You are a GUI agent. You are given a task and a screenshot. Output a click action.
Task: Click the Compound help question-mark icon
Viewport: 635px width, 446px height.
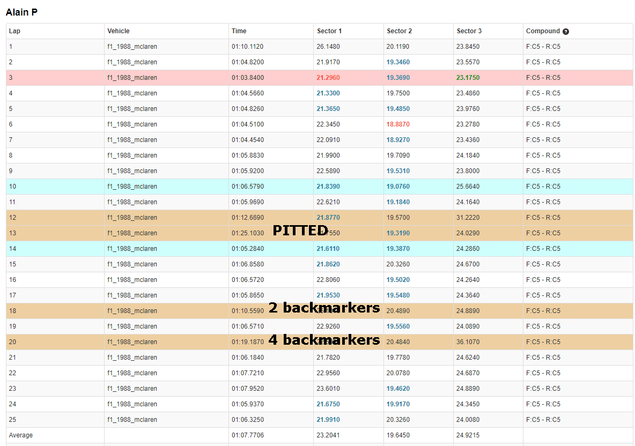pos(566,32)
